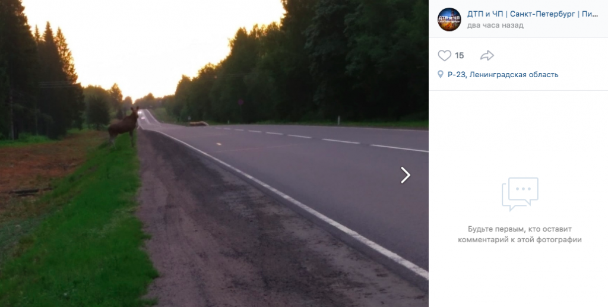Click the empty comments speech bubble icon
The image size is (608, 307).
(520, 194)
